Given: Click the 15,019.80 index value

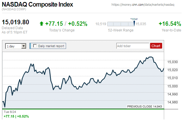Looking at the screenshot, I should pos(16,22).
